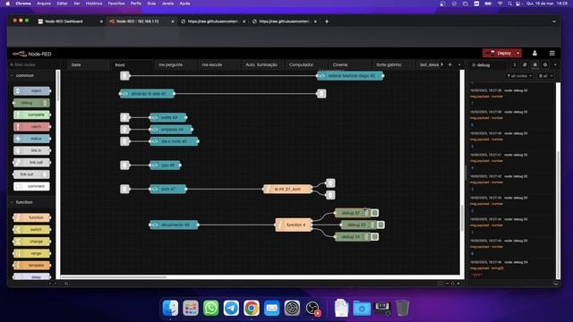The height and width of the screenshot is (322, 573).
Task: Toggle the debug 52 node output button
Action: [374, 213]
